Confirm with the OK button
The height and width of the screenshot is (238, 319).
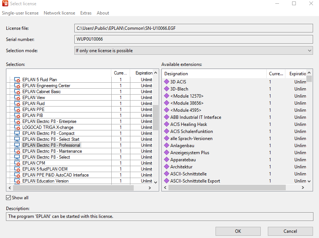pos(238,231)
